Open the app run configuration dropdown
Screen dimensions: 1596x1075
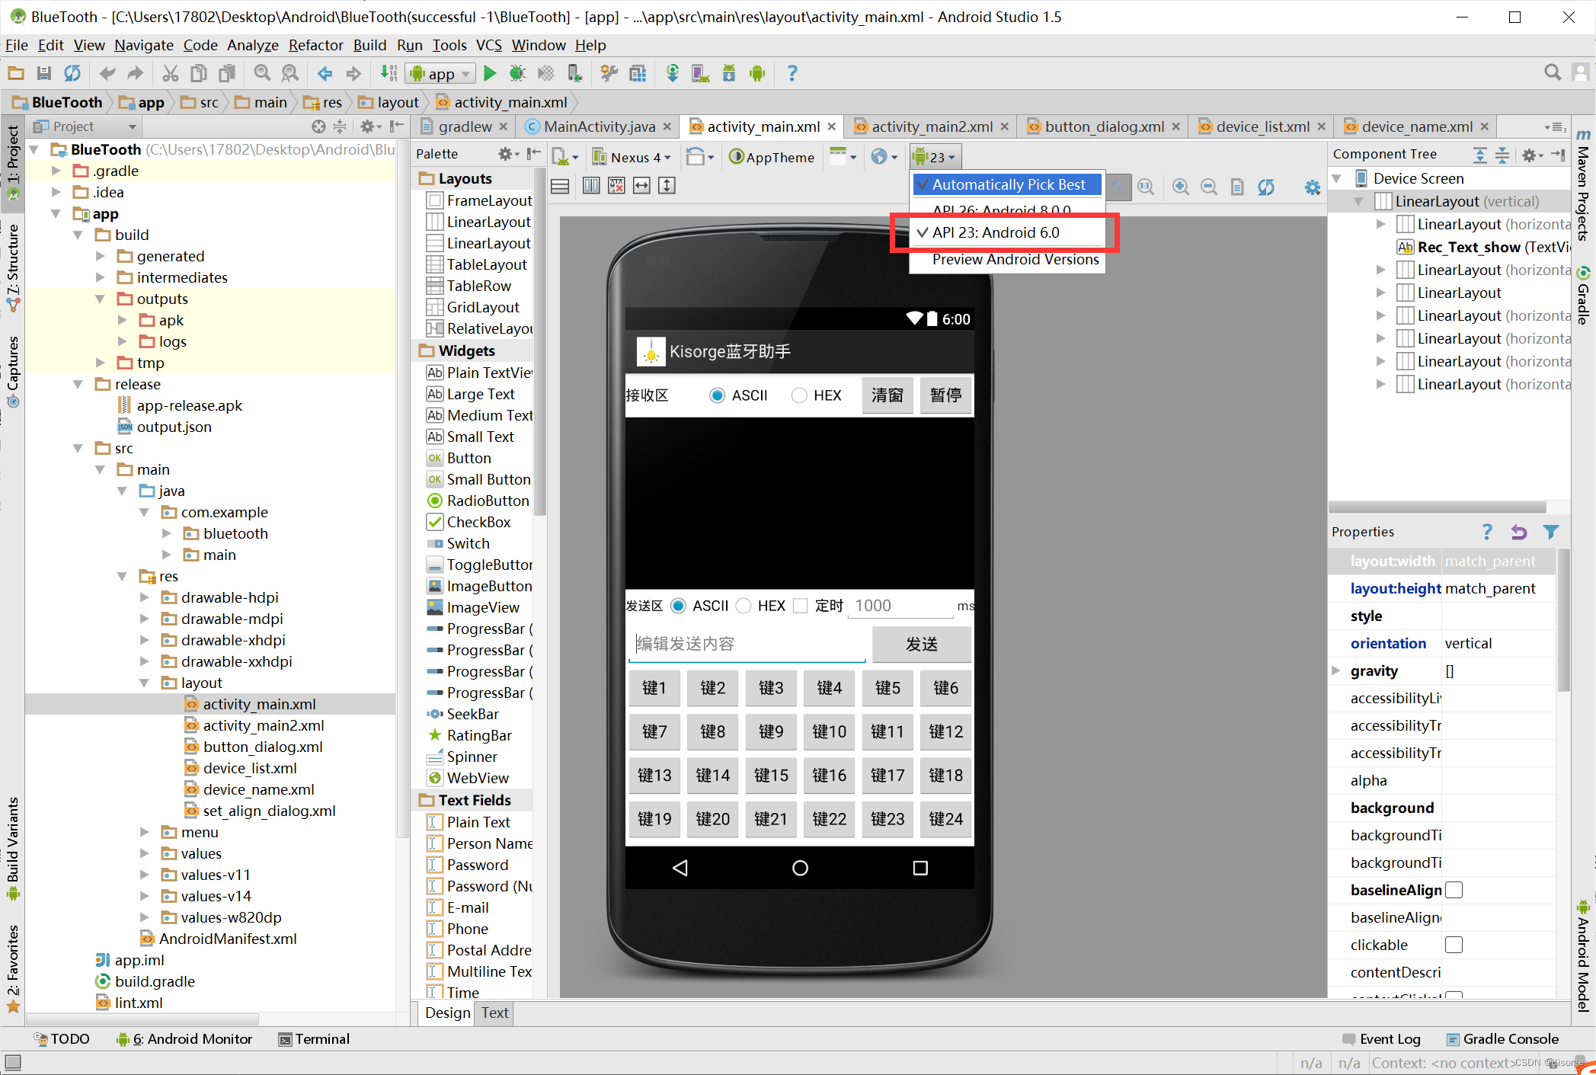coord(441,73)
